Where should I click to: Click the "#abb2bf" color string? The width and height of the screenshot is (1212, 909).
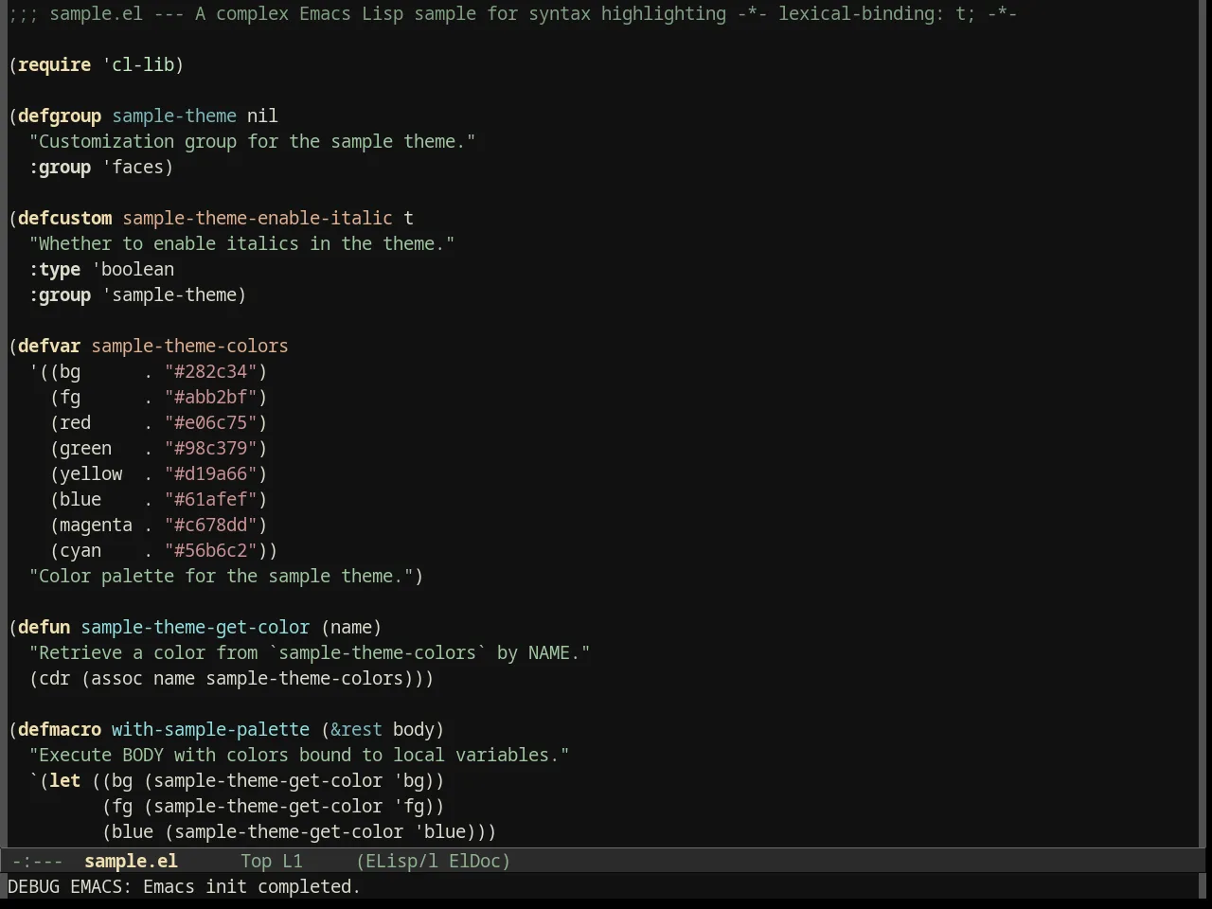[x=211, y=397]
